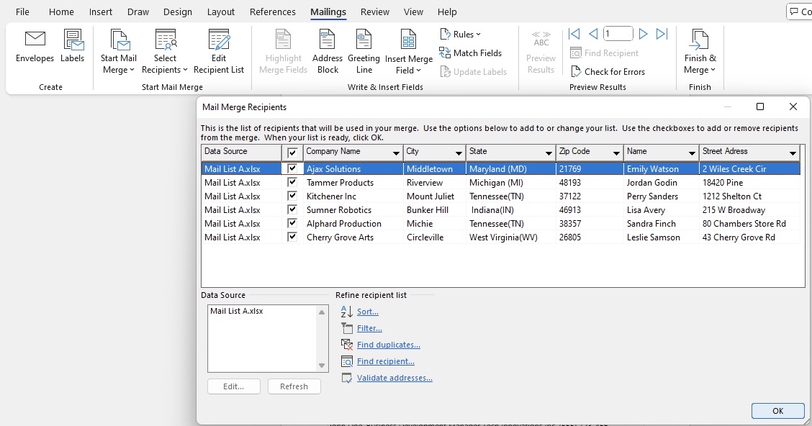Open the Find recipient... link
Image resolution: width=812 pixels, height=426 pixels.
385,361
